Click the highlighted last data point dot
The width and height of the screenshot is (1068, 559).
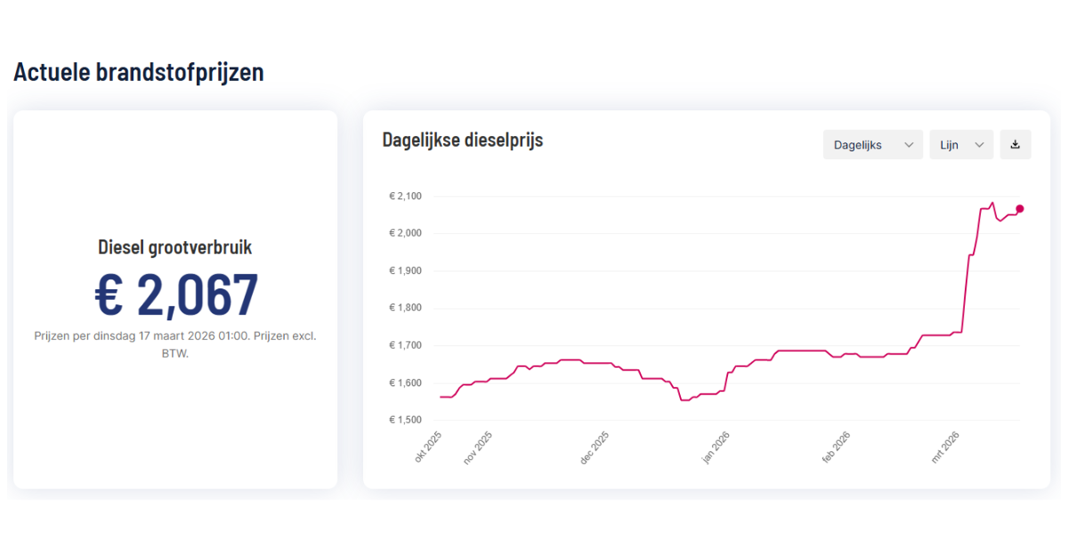[1020, 208]
